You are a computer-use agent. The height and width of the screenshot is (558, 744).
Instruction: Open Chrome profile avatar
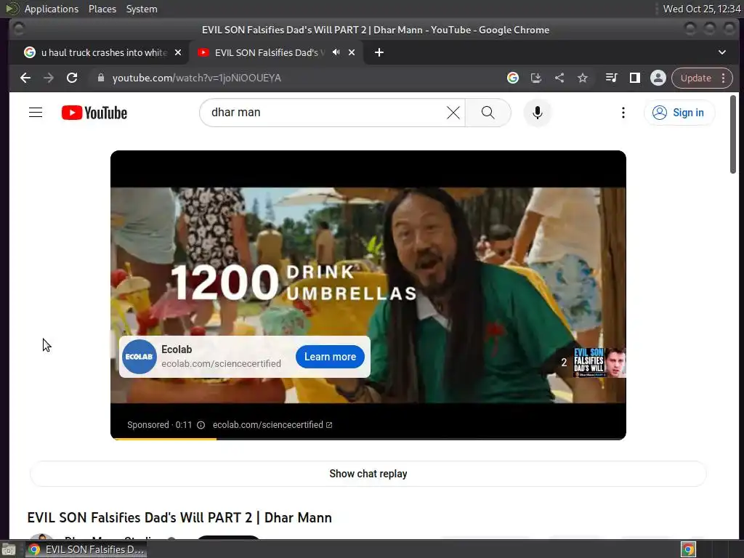(658, 78)
